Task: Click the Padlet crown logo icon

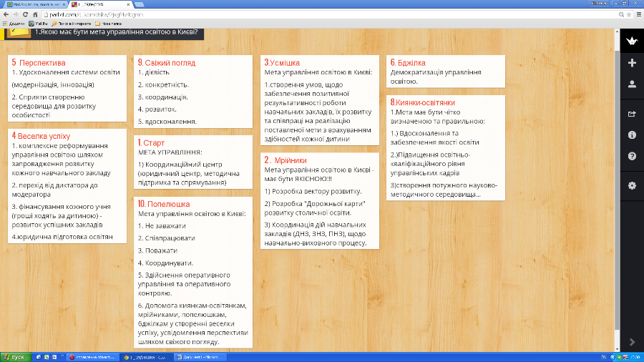Action: [631, 41]
